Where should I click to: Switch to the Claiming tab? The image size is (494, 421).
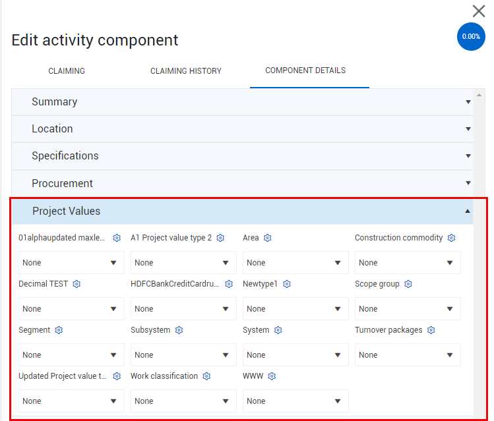67,71
